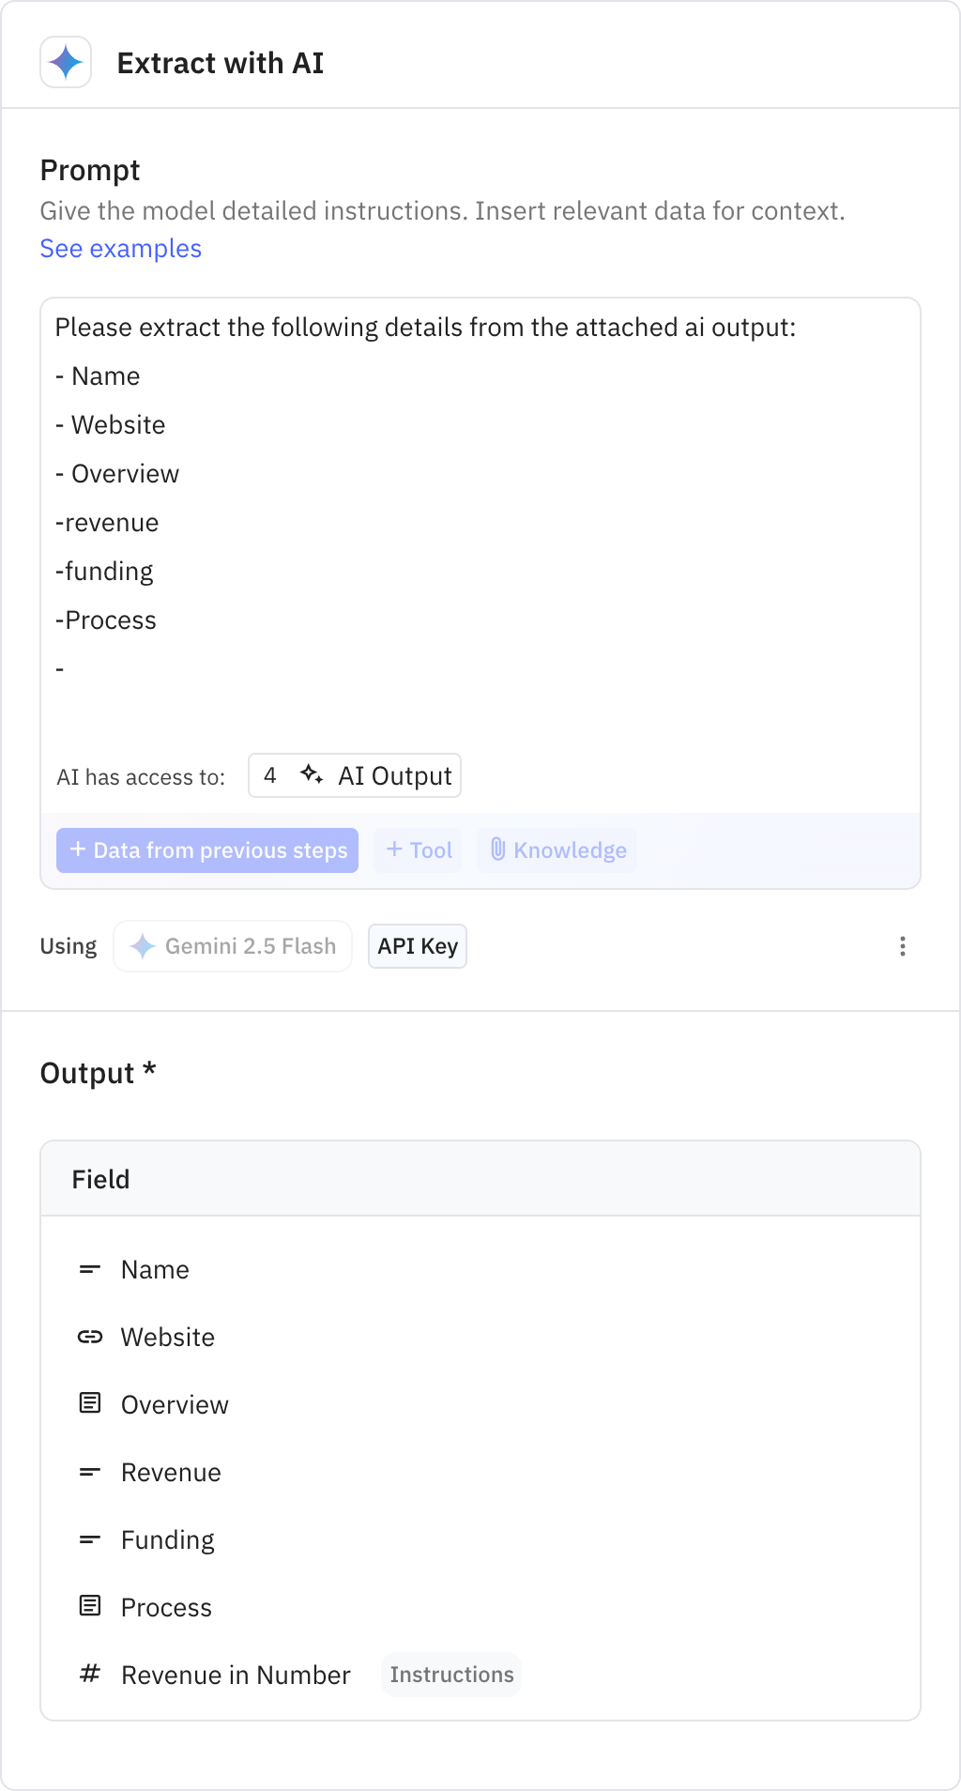The image size is (961, 1791).
Task: Click the Instructions badge for Revenue in Number
Action: pyautogui.click(x=450, y=1675)
